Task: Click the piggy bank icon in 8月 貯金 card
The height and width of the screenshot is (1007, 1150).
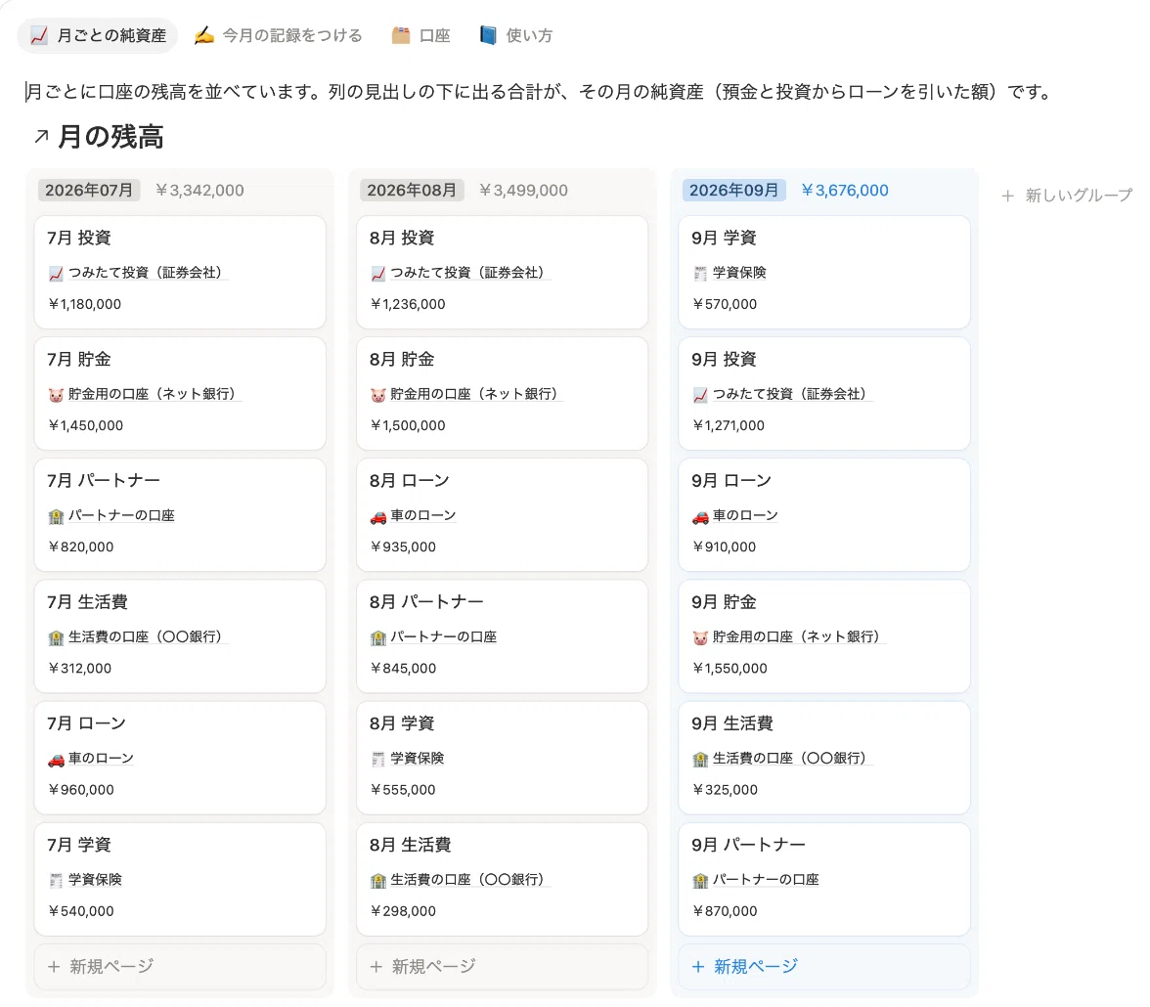Action: tap(377, 395)
